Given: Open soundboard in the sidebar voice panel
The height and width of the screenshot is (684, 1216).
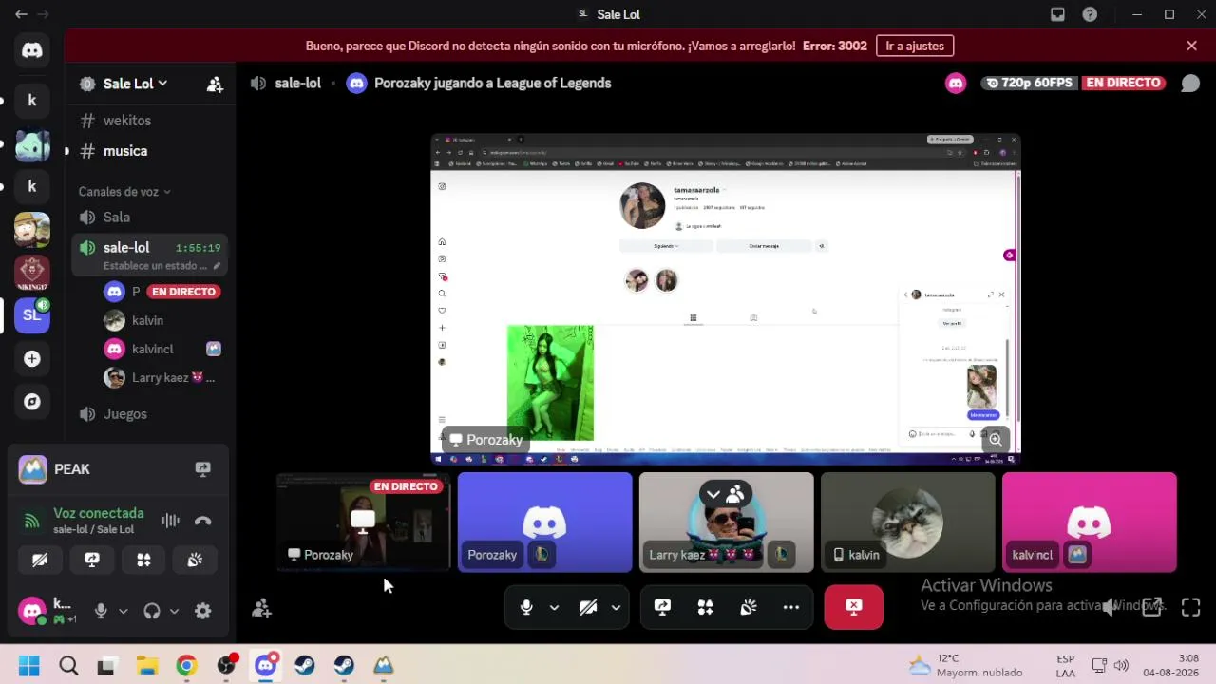Looking at the screenshot, I should click(195, 560).
